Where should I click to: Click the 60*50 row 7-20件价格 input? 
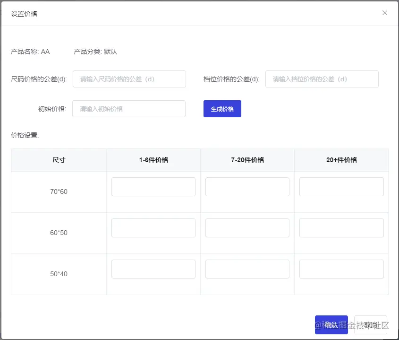tap(247, 228)
